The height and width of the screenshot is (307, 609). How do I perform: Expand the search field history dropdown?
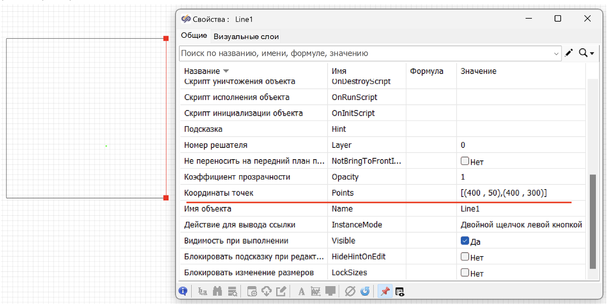(x=556, y=53)
